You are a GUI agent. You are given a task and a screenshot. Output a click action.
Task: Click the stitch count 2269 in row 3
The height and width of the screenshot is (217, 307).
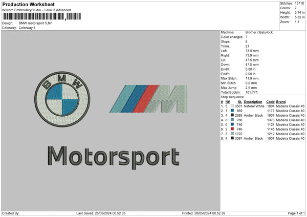point(238,115)
